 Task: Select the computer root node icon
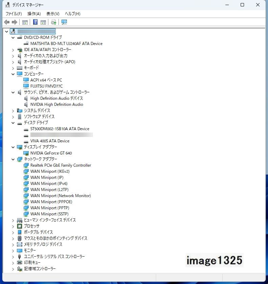point(13,31)
